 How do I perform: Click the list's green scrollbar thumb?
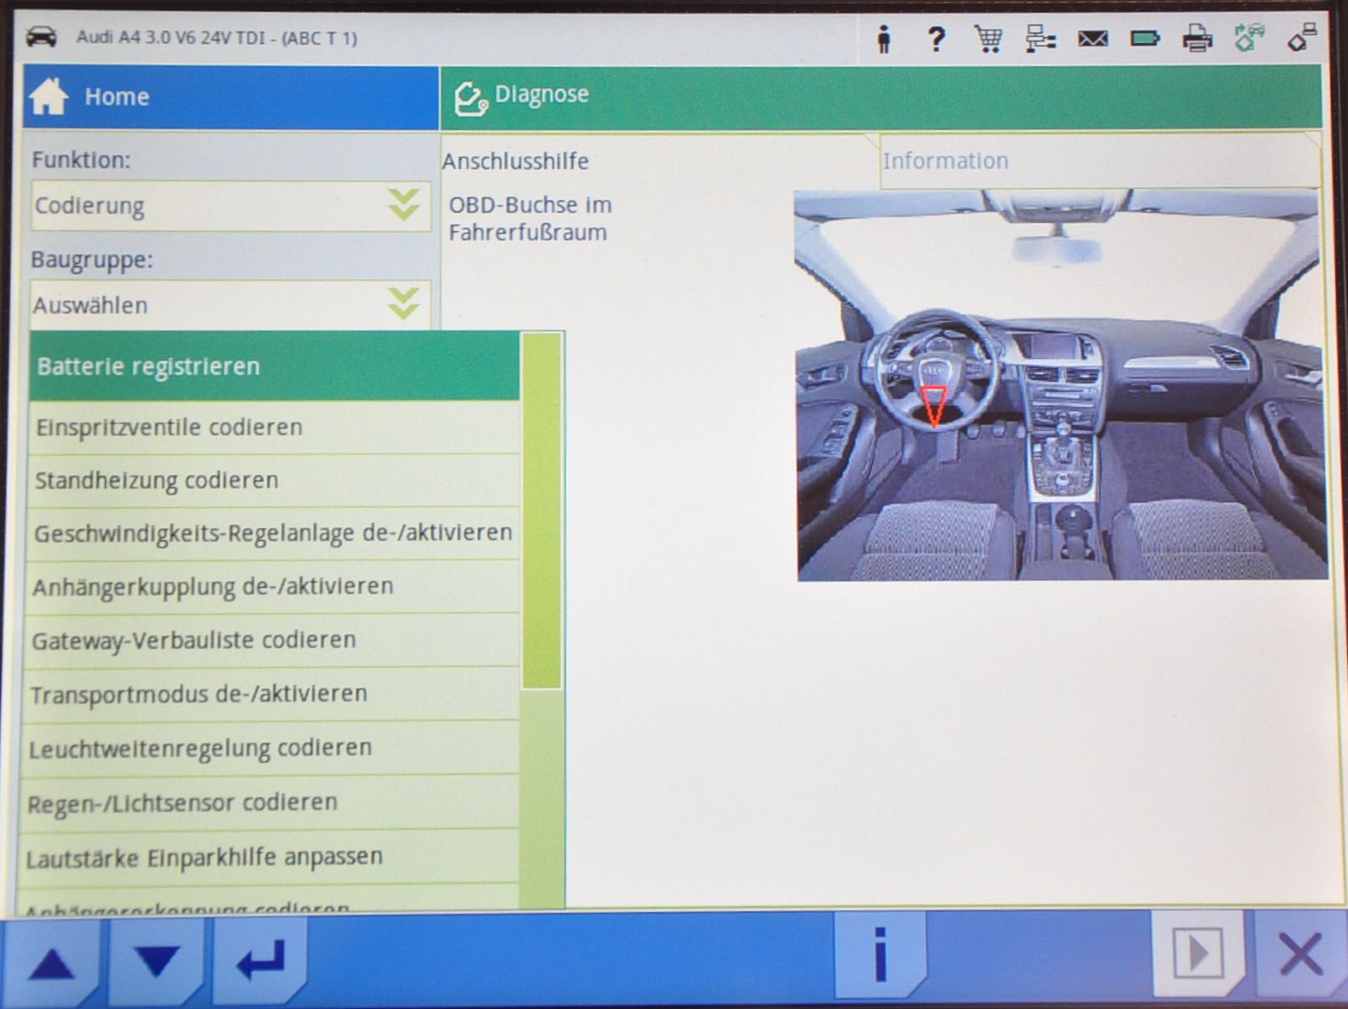tap(542, 511)
